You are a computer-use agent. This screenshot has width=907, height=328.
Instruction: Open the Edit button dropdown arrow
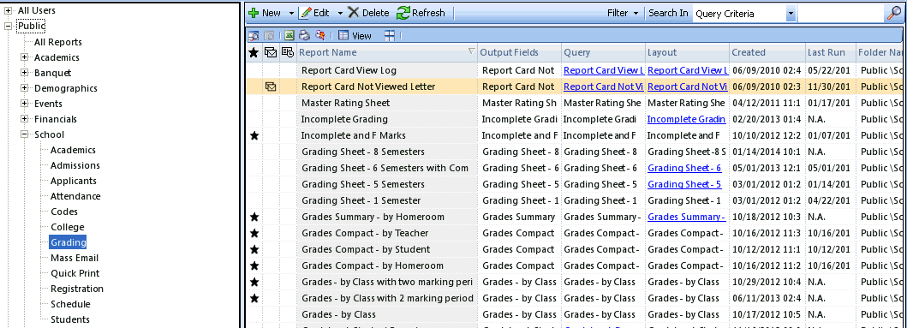(340, 14)
